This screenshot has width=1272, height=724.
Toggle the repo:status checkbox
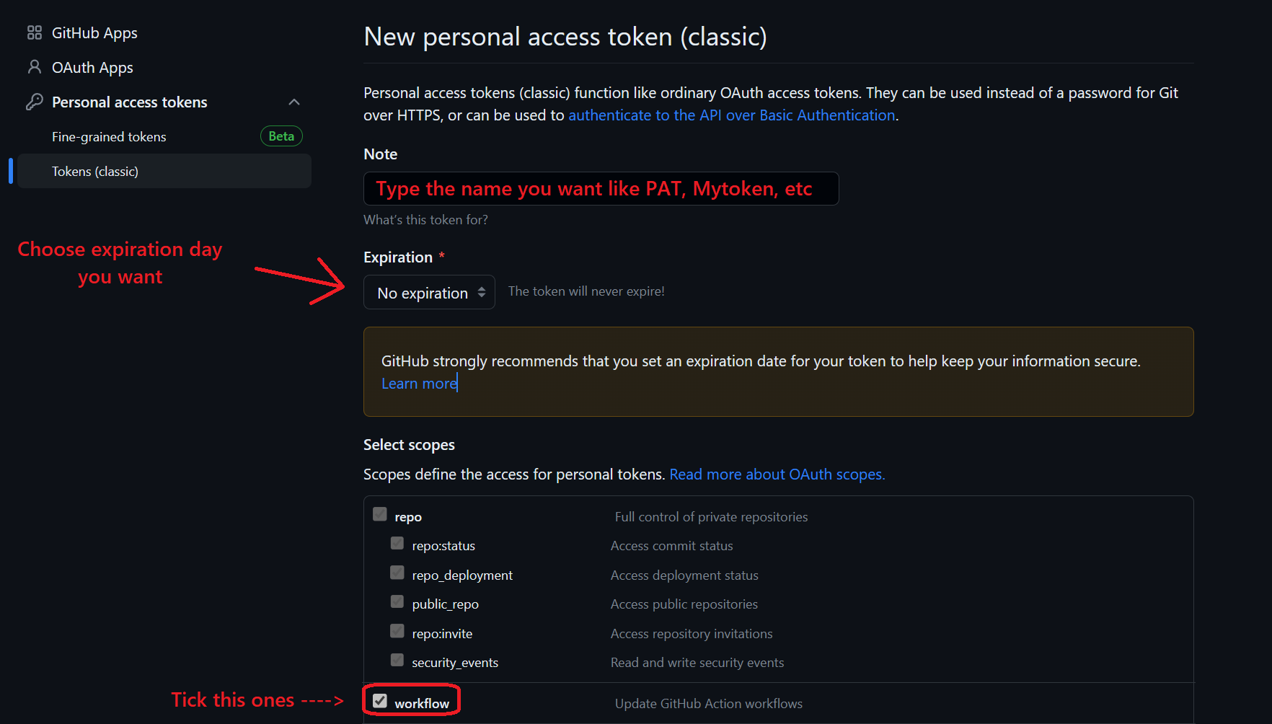(397, 543)
